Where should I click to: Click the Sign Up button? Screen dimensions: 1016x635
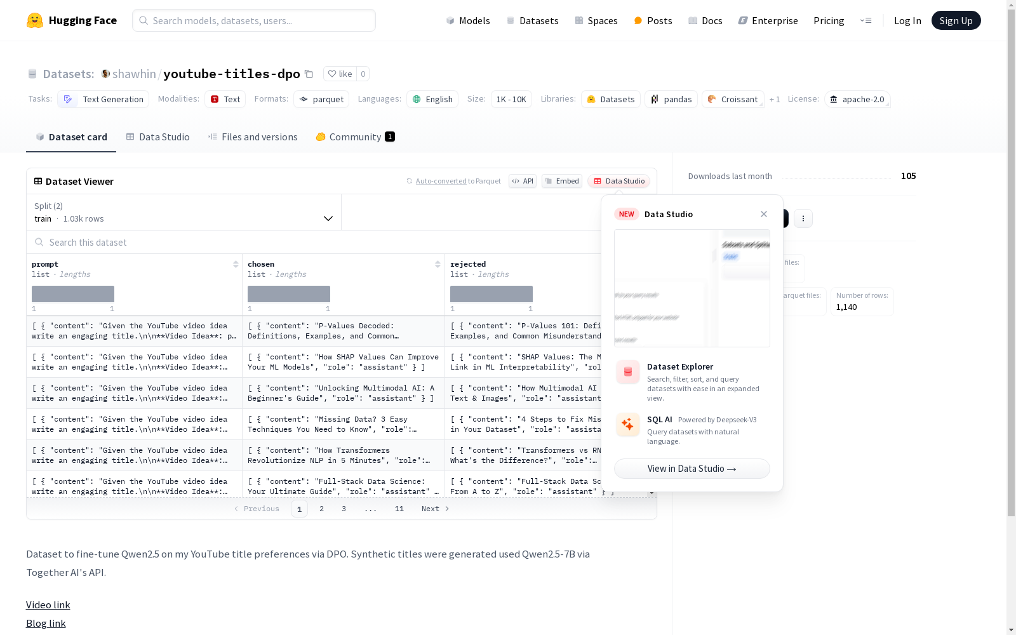(956, 20)
